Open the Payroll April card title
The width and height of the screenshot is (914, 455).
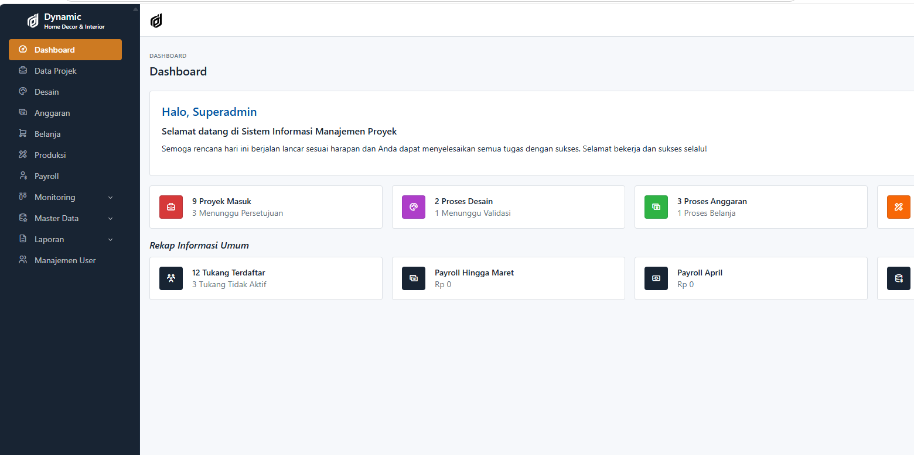click(x=700, y=273)
